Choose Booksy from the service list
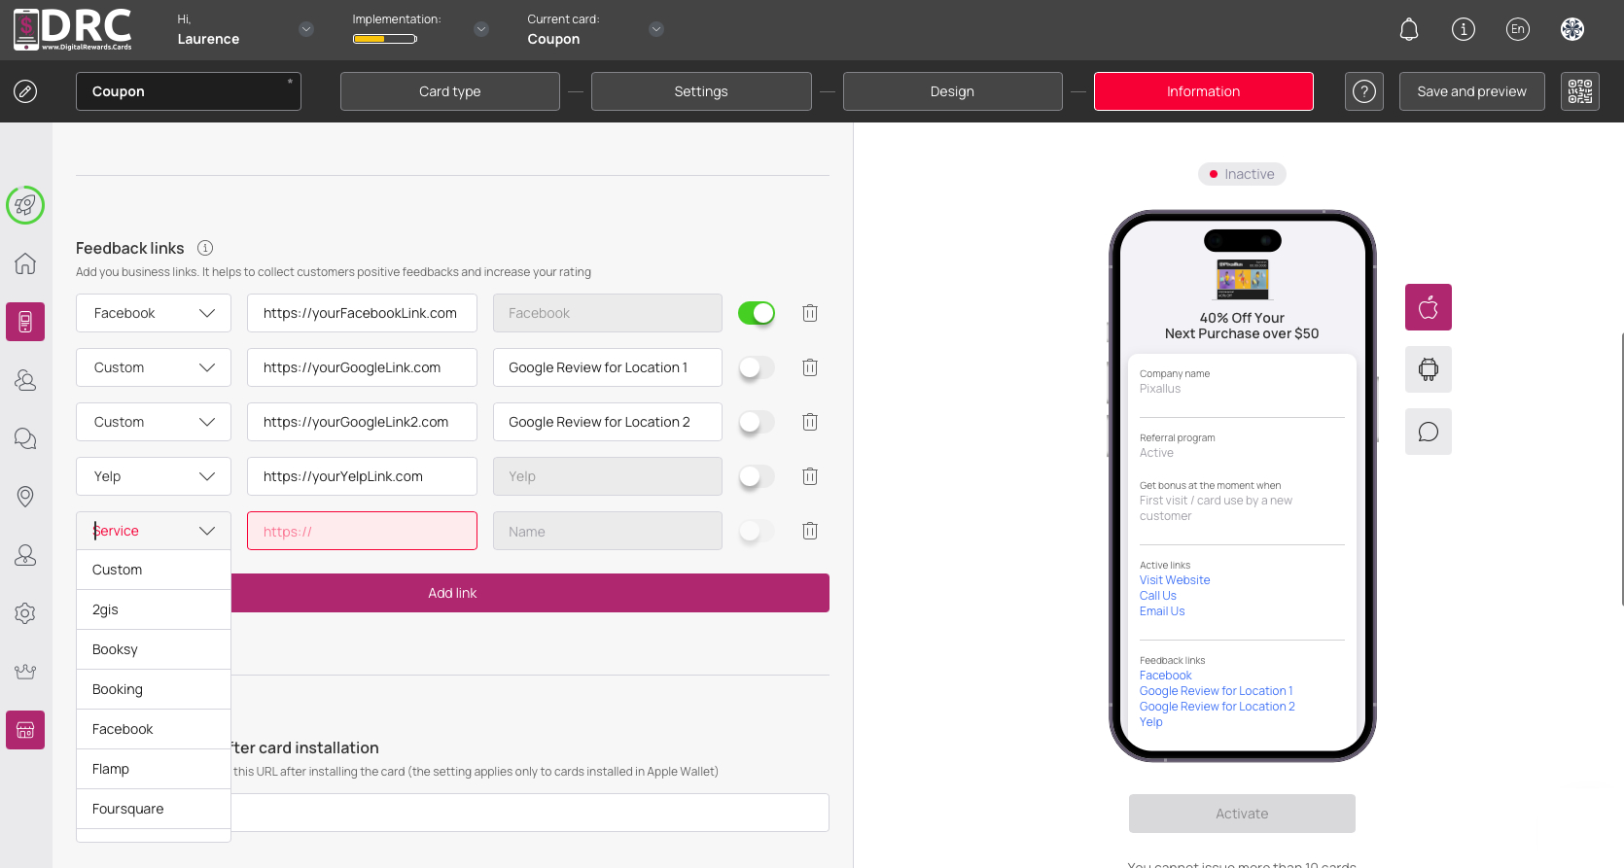The height and width of the screenshot is (868, 1624). [x=154, y=649]
